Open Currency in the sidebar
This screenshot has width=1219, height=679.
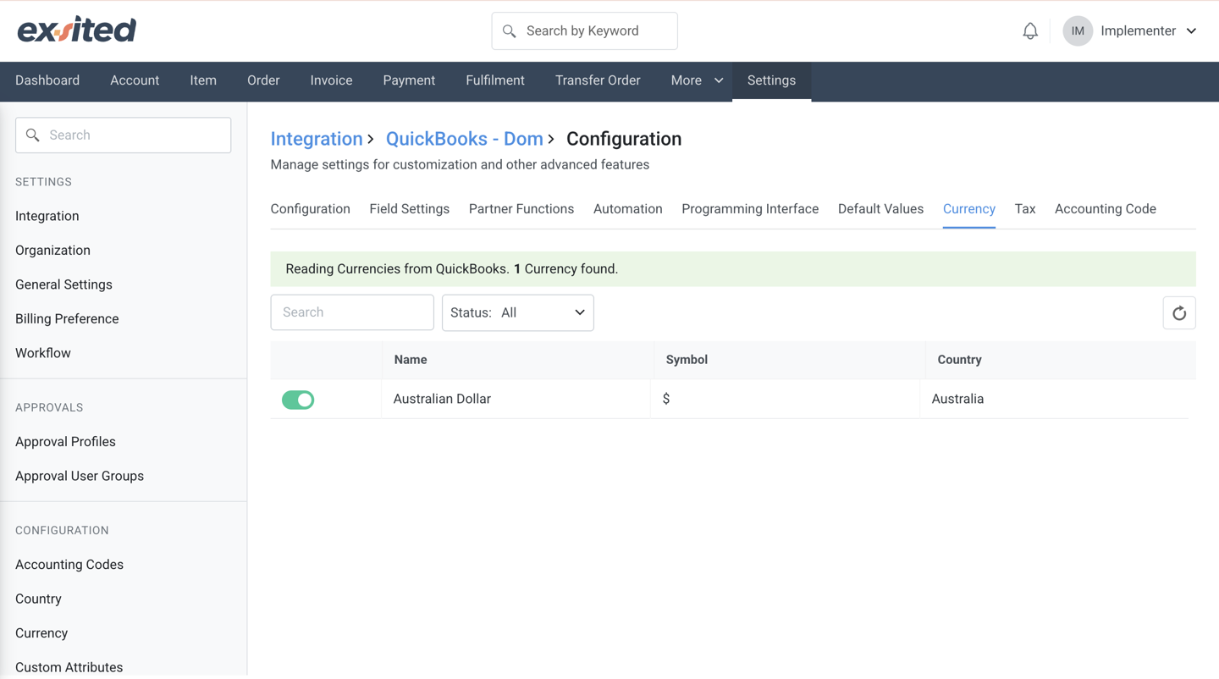(x=41, y=633)
